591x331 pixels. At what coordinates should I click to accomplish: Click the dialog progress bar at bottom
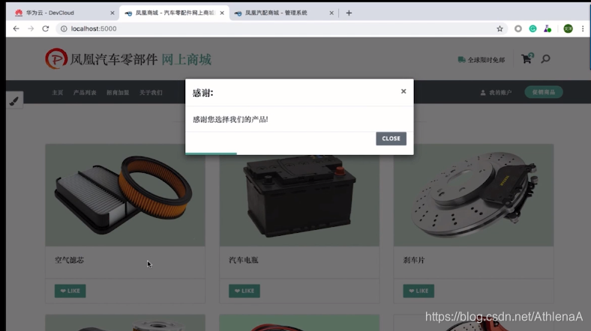[211, 154]
